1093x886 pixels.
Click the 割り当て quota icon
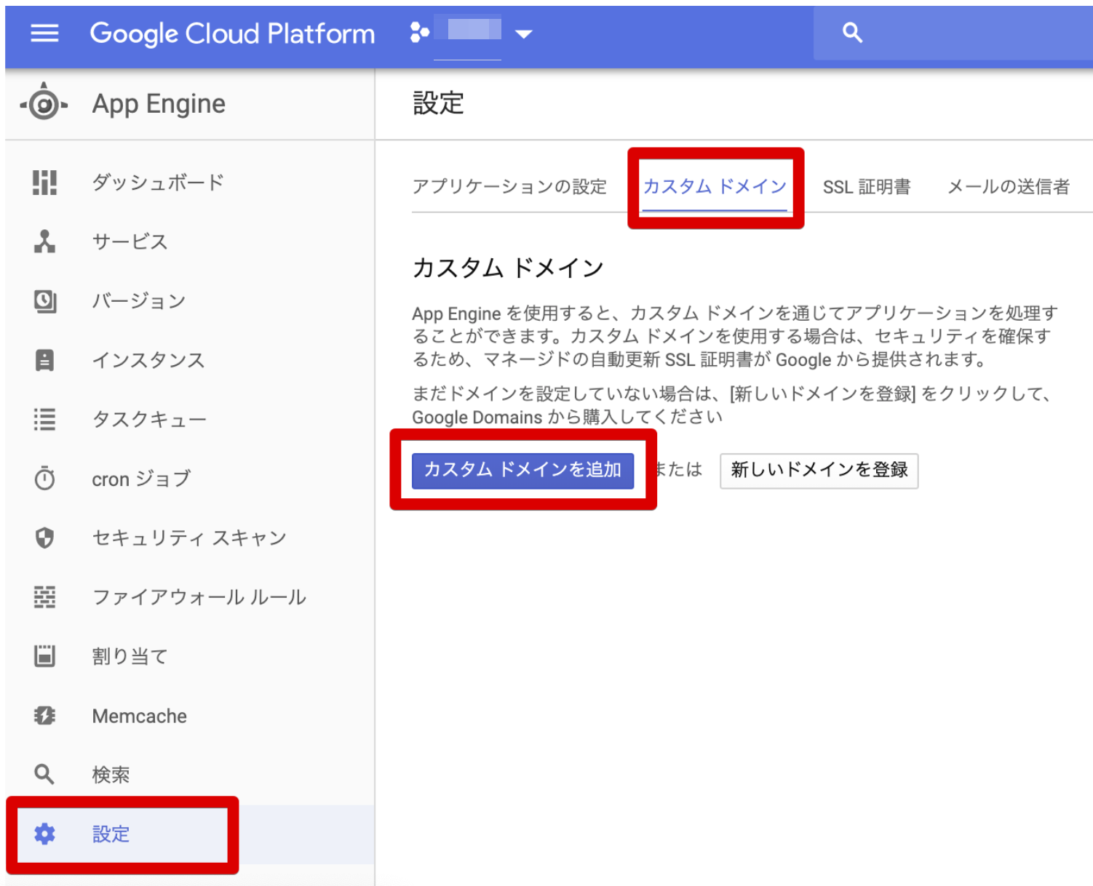click(x=44, y=656)
